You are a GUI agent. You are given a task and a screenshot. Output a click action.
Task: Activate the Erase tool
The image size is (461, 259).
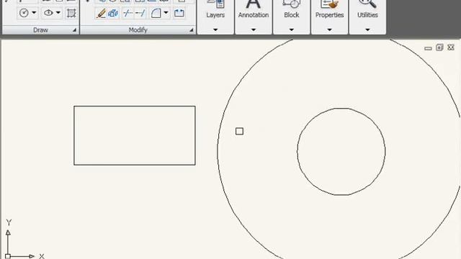101,13
